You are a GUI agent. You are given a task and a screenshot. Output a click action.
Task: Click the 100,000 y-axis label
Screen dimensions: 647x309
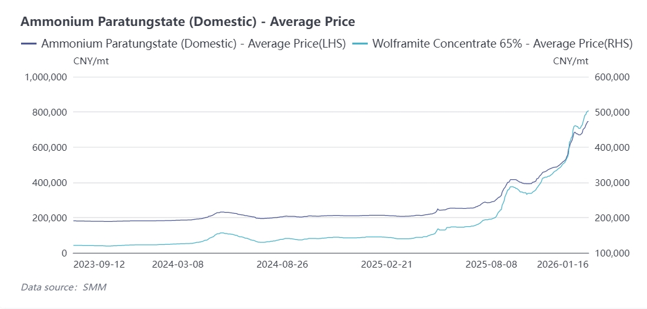[612, 253]
